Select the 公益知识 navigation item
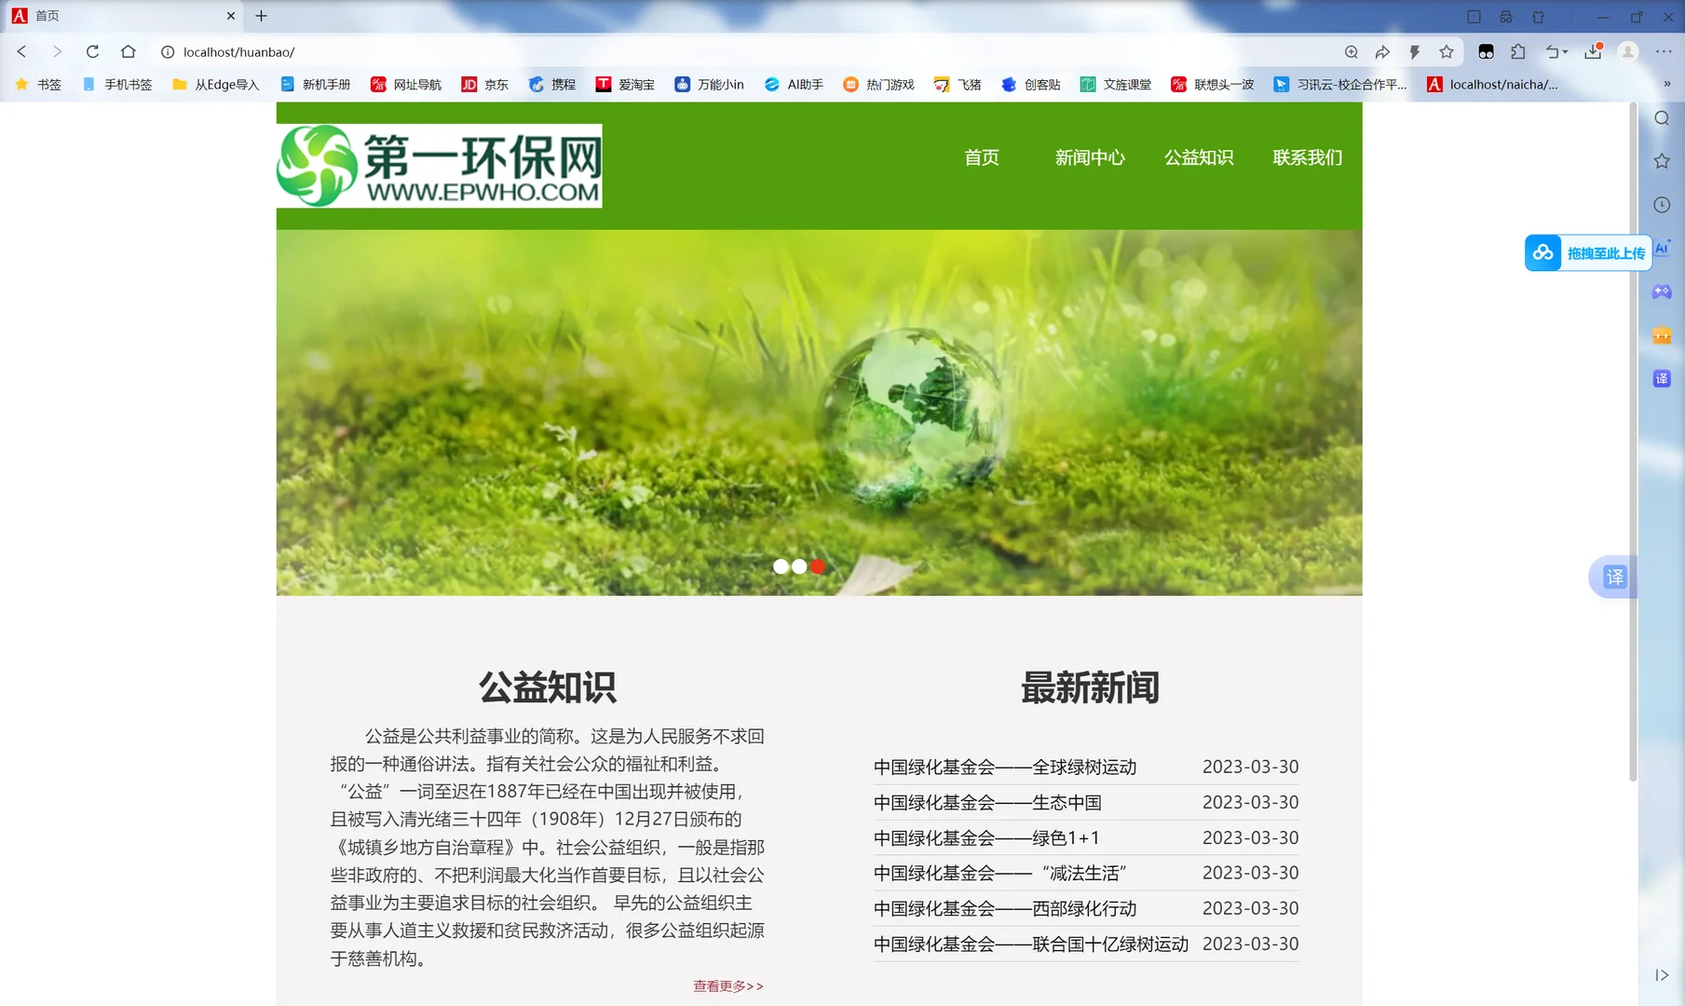This screenshot has height=1006, width=1685. click(x=1198, y=157)
